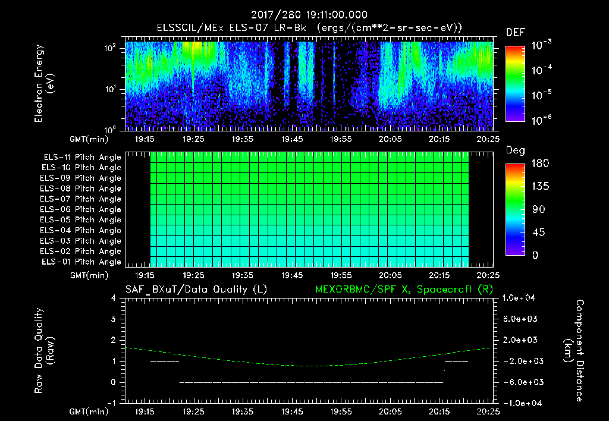Select the ELS-01 Pitch Angle row label

(x=81, y=262)
